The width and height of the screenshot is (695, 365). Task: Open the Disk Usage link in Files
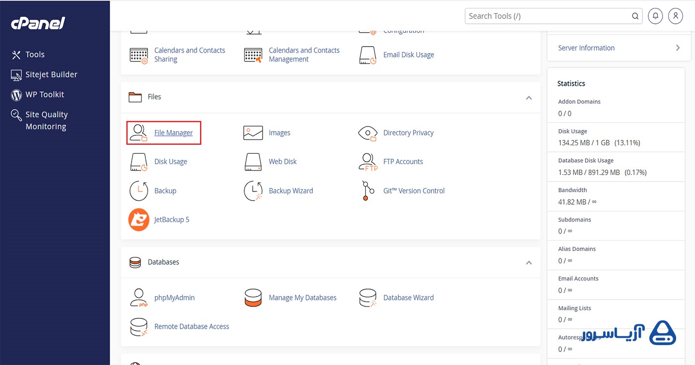click(x=171, y=162)
